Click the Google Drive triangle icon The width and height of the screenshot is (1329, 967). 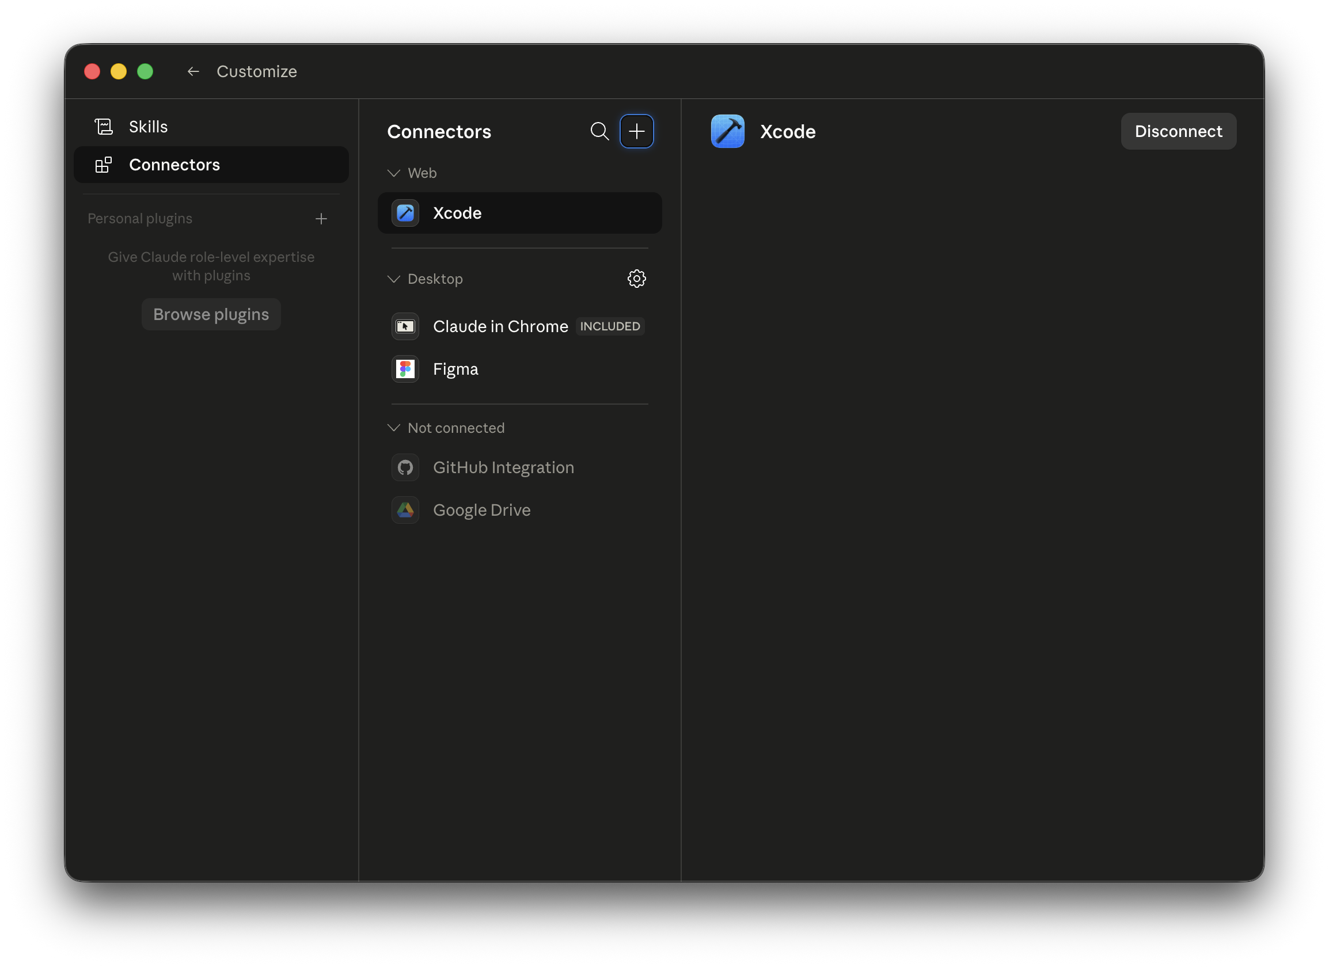coord(405,510)
